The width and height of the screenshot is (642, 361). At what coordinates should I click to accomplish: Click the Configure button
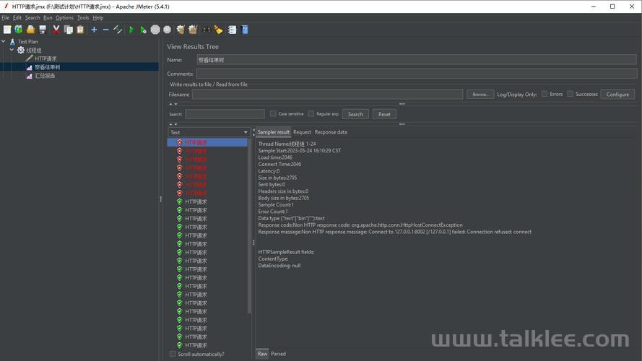[x=617, y=94]
